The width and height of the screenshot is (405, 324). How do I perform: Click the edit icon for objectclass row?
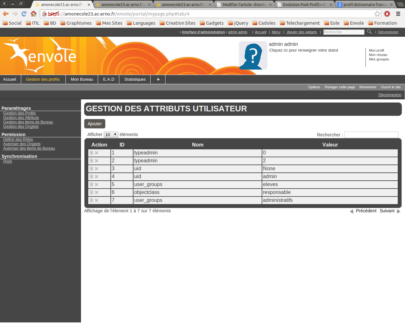pos(91,192)
